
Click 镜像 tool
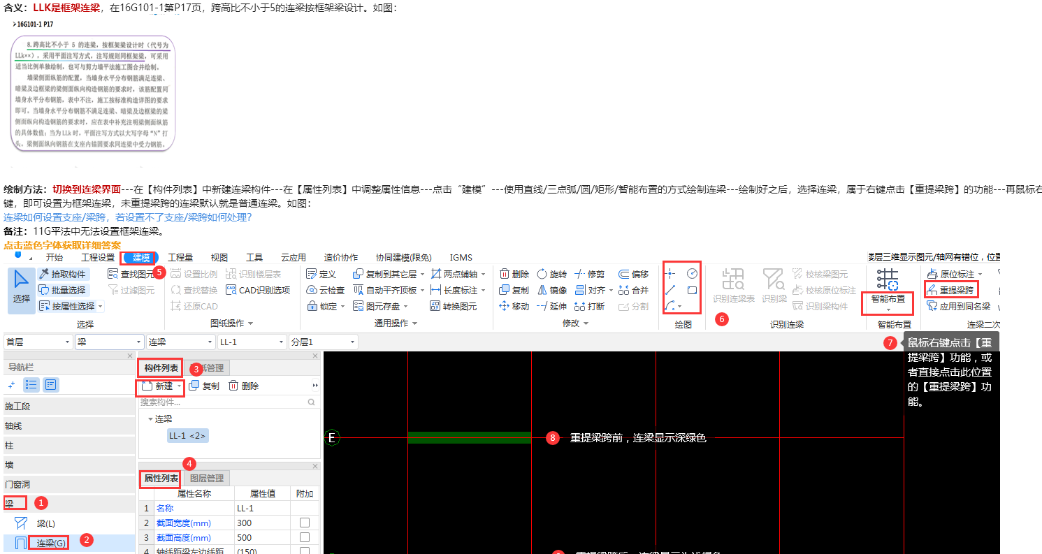[x=552, y=290]
